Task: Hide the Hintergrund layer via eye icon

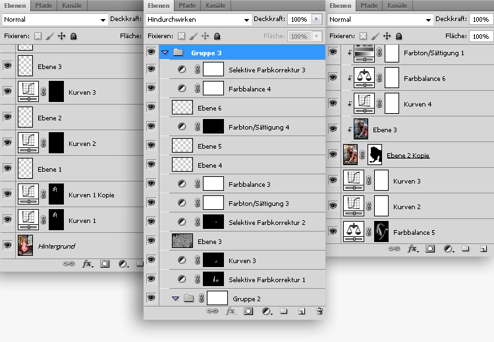Action: (8, 245)
